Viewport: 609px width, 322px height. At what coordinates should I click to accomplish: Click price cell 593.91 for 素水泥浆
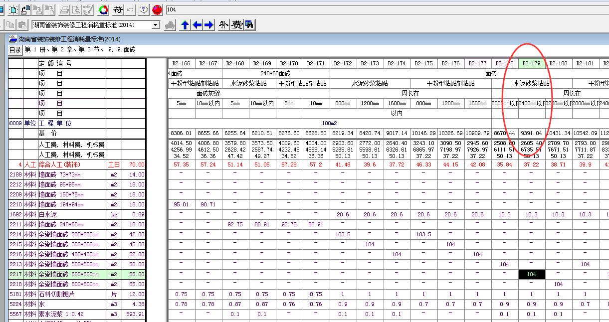134,314
